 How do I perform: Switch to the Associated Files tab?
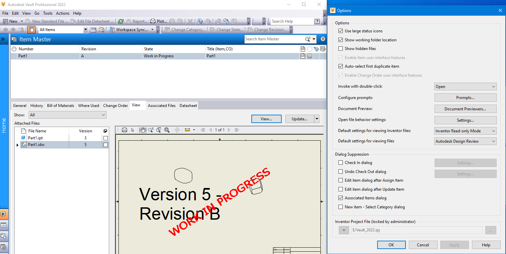(x=162, y=106)
